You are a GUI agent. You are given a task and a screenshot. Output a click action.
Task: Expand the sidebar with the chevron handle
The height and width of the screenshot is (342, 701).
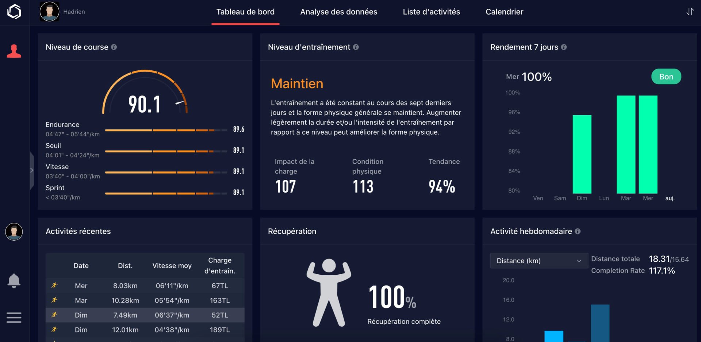(32, 170)
